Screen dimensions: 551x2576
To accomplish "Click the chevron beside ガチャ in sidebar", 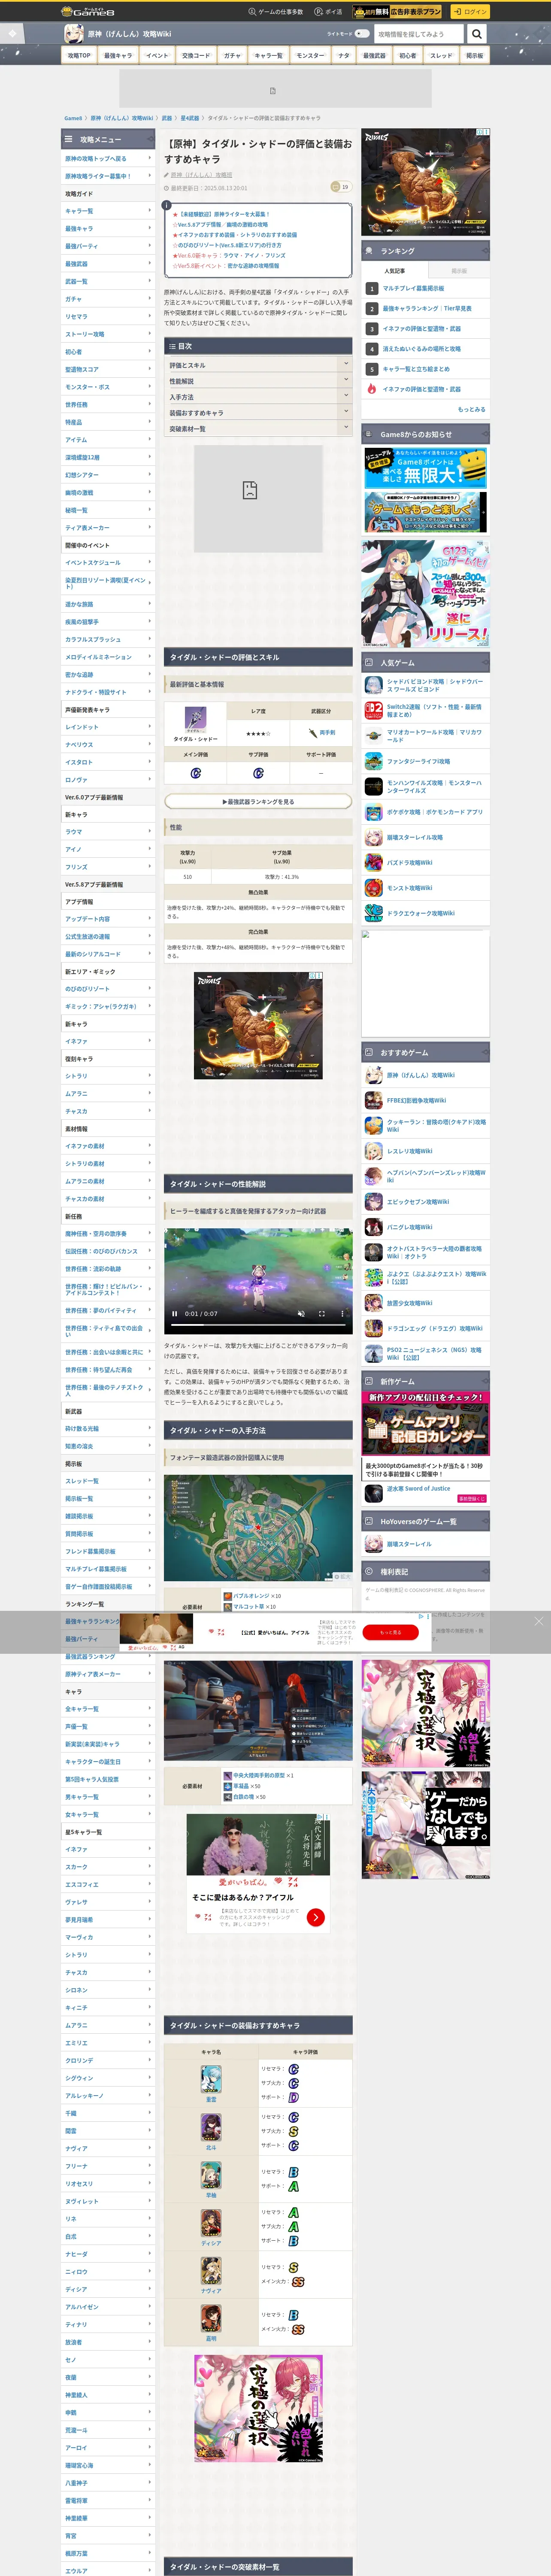I will [x=150, y=298].
